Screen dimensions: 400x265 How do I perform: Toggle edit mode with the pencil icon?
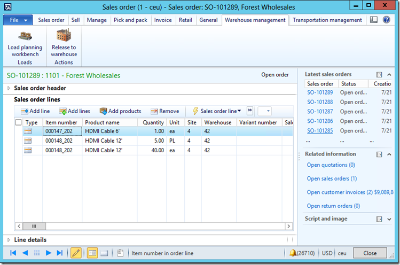(x=76, y=253)
